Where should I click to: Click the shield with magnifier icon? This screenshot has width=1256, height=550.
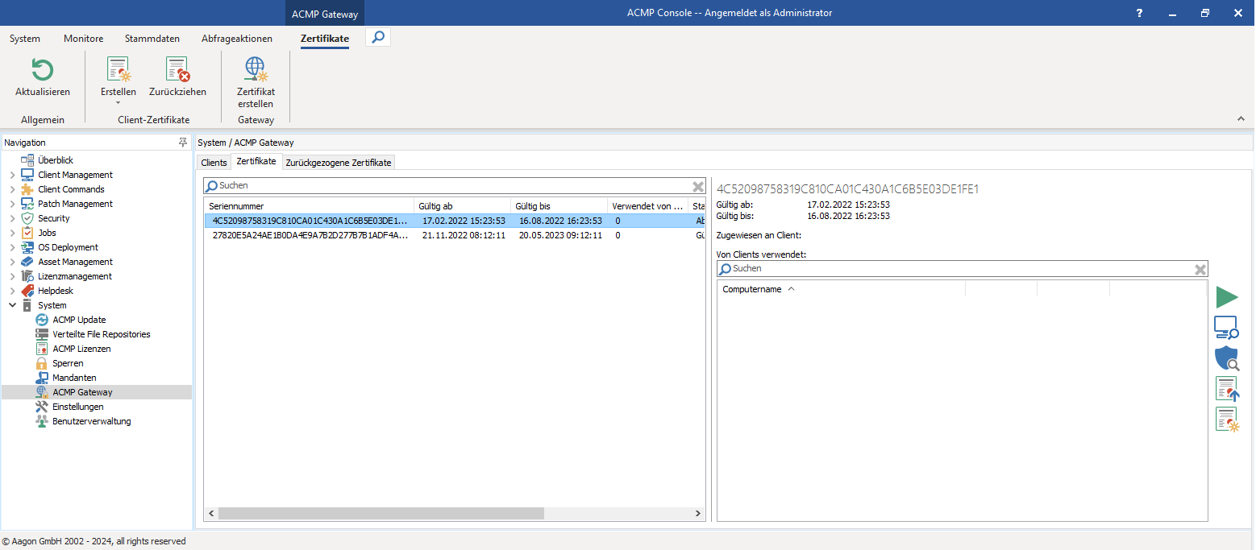(x=1226, y=358)
